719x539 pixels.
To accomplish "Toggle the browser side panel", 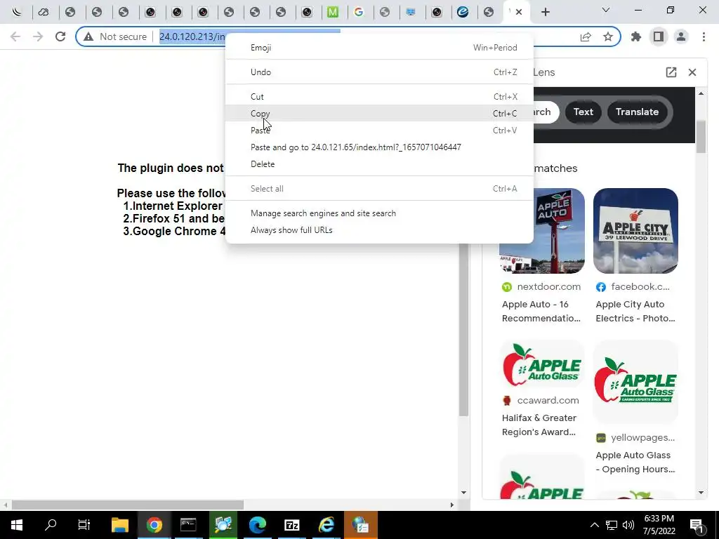I will click(x=659, y=36).
